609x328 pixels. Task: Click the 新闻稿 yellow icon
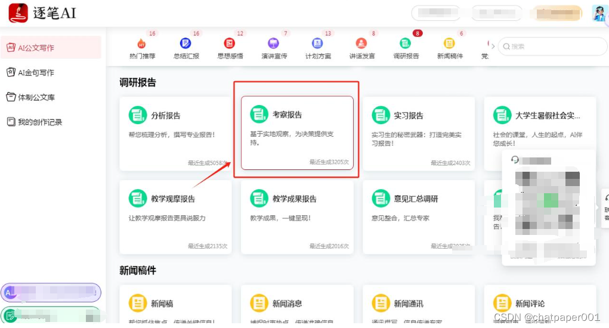click(x=138, y=303)
